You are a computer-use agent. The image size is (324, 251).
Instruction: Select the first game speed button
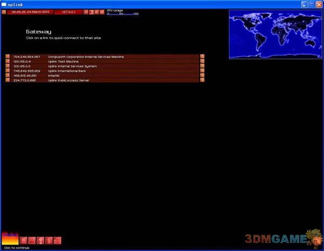coord(86,12)
